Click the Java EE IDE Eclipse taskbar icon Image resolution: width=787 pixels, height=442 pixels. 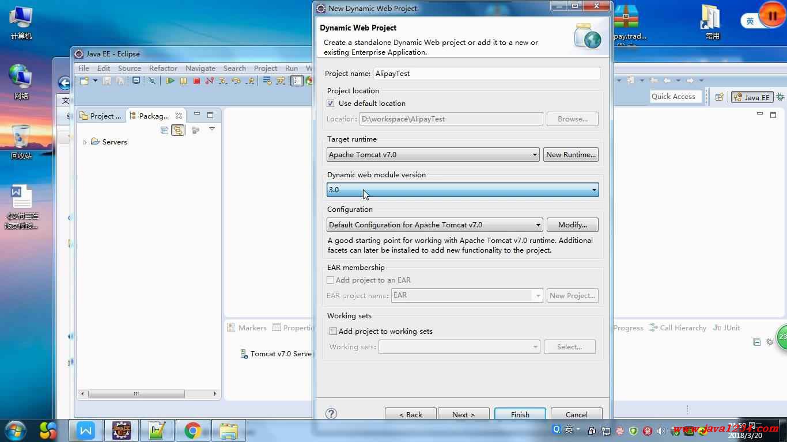122,430
